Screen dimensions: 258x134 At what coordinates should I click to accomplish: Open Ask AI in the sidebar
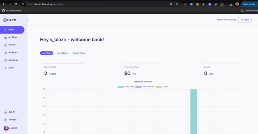coord(9,112)
